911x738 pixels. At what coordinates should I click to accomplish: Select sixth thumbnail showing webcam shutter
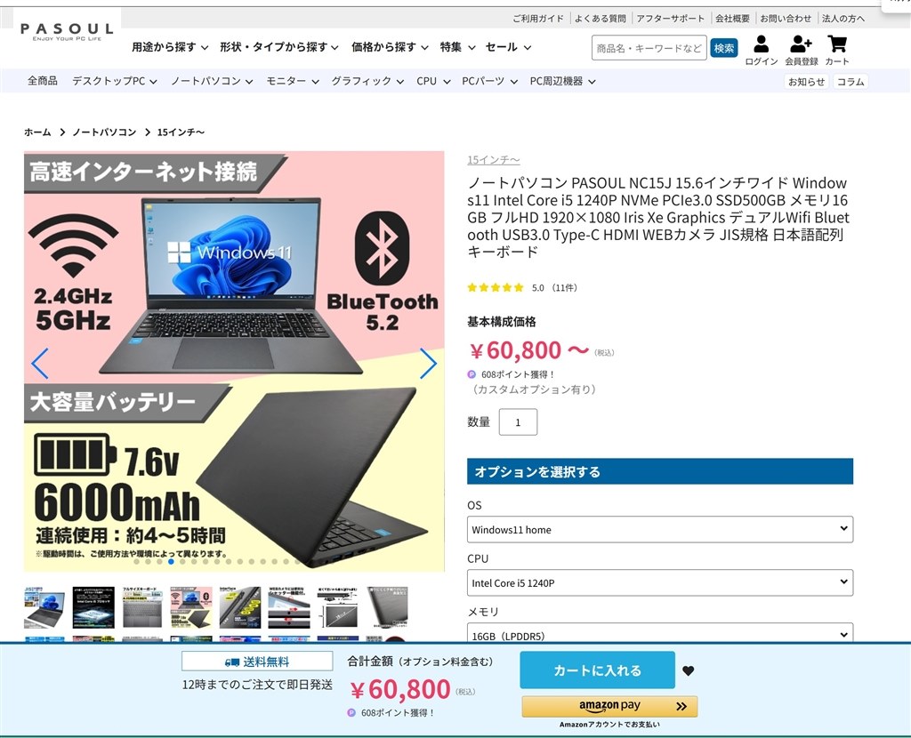coord(289,607)
